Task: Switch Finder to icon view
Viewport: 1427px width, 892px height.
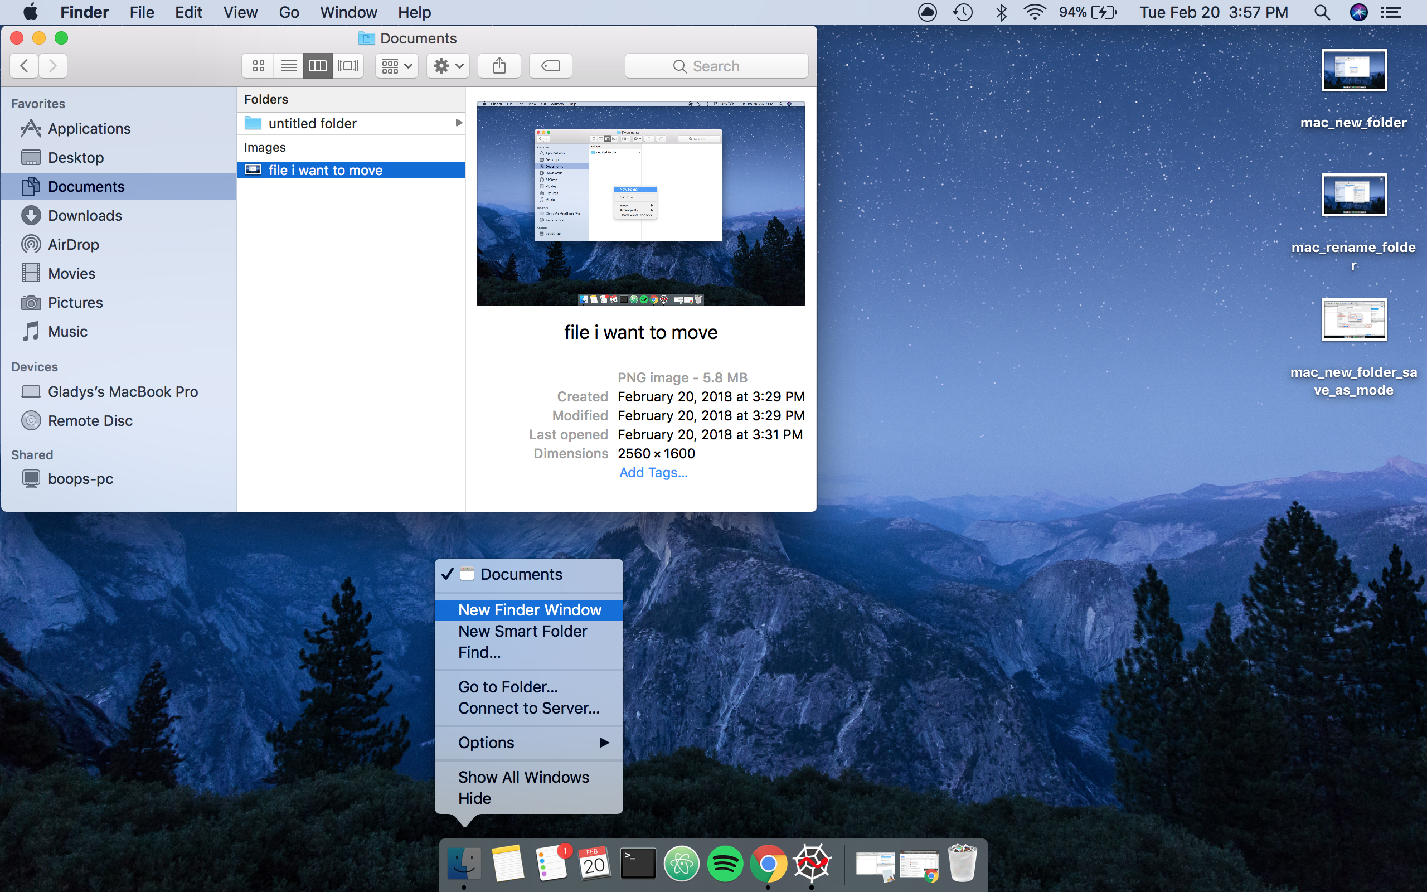Action: pos(258,66)
